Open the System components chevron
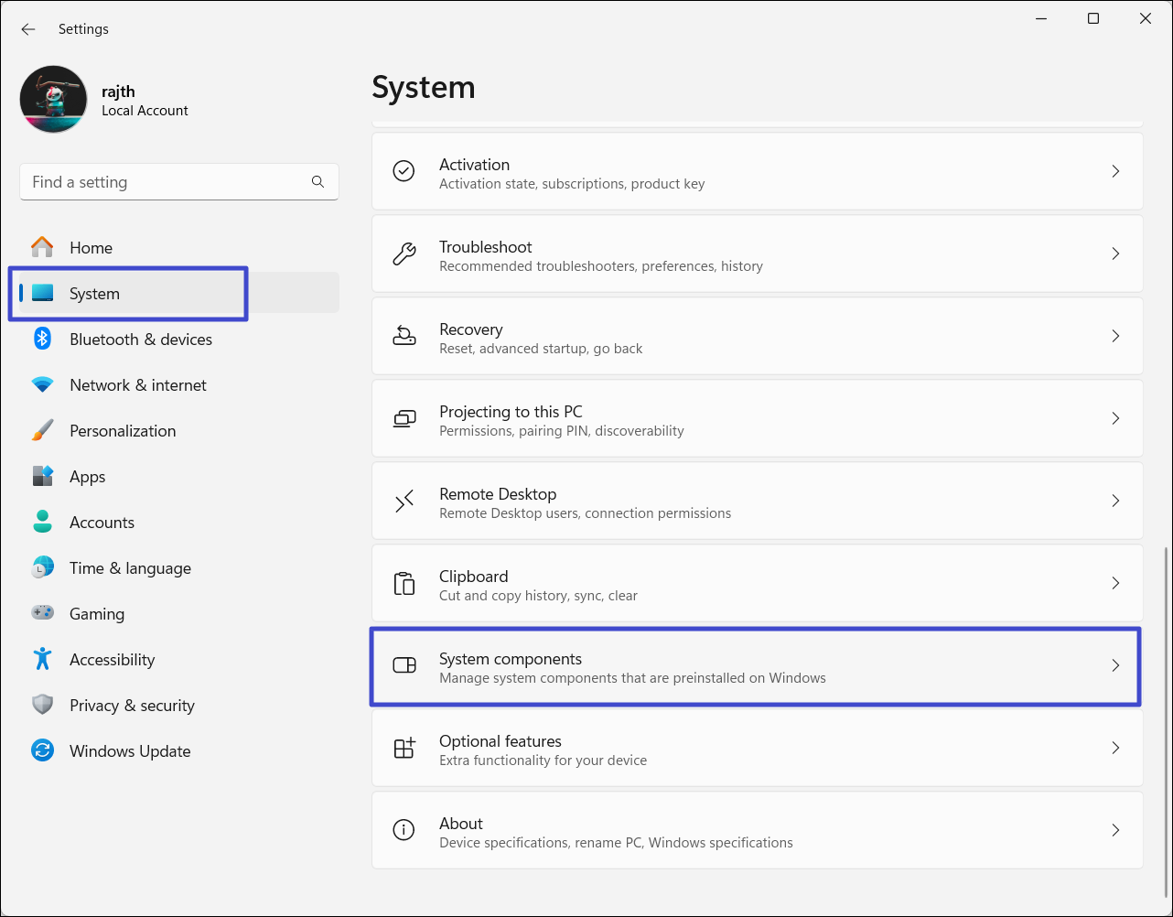The height and width of the screenshot is (917, 1173). pos(1114,665)
